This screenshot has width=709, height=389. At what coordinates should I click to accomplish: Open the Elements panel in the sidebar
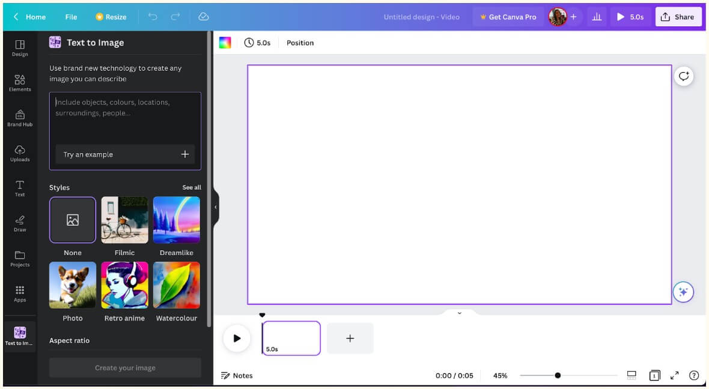(20, 83)
